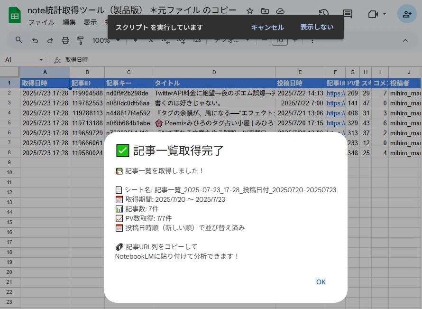Select the 取得日時 header cell
The height and width of the screenshot is (309, 422).
[45, 83]
